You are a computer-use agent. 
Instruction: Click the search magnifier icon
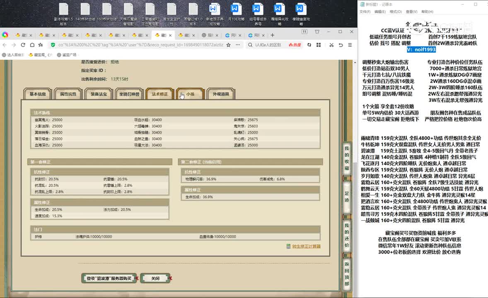pos(250,45)
